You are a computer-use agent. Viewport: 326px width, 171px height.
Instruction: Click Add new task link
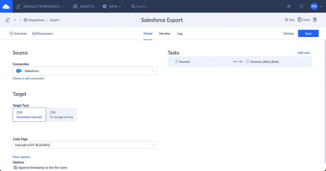(303, 53)
